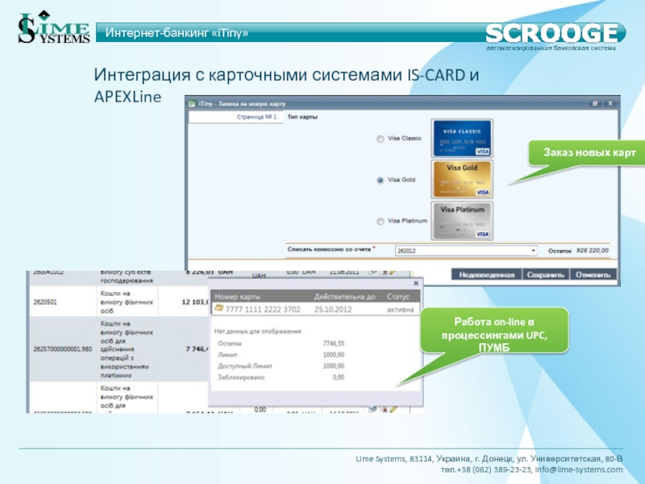645x484 pixels.
Task: Click the Интернет-банкинг «iTiny» header text
Action: 177,33
